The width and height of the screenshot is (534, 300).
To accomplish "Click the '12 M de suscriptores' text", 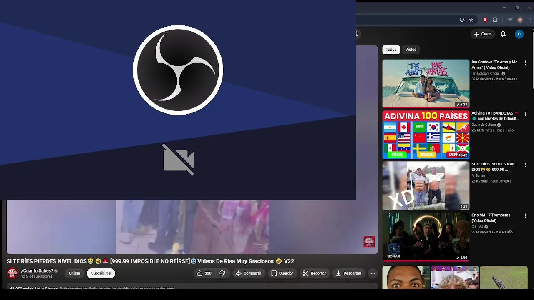I will click(37, 276).
